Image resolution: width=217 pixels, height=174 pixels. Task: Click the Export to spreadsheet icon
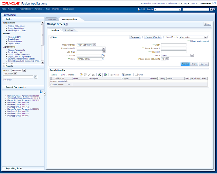(105, 75)
